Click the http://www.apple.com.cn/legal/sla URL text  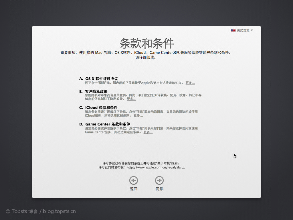[154, 167]
